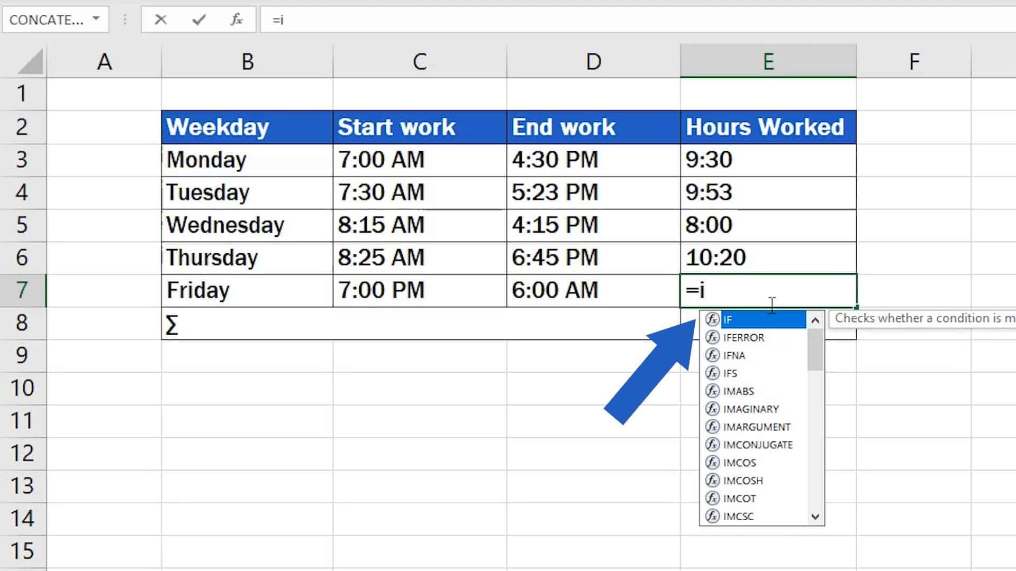Image resolution: width=1016 pixels, height=571 pixels.
Task: Select column C header
Action: (x=420, y=61)
